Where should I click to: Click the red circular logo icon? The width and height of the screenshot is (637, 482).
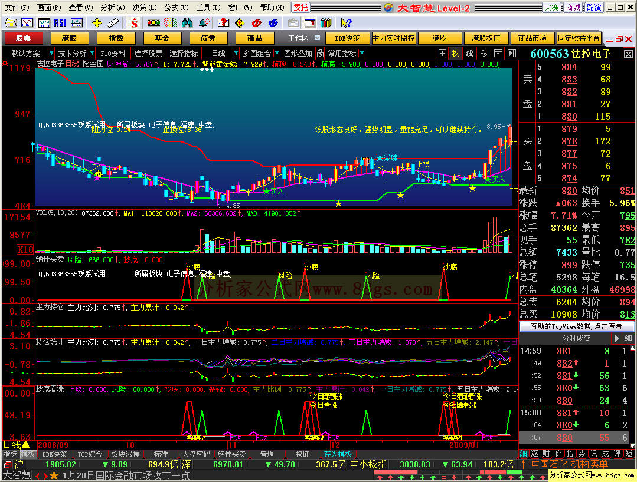(256, 23)
